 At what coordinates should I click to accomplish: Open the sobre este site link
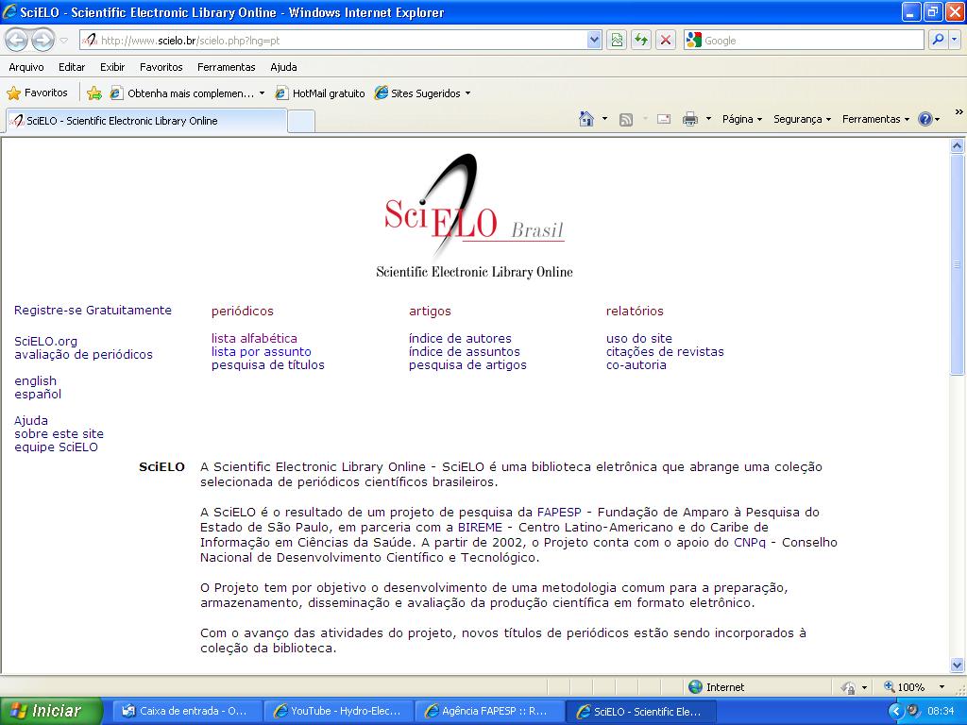coord(59,434)
